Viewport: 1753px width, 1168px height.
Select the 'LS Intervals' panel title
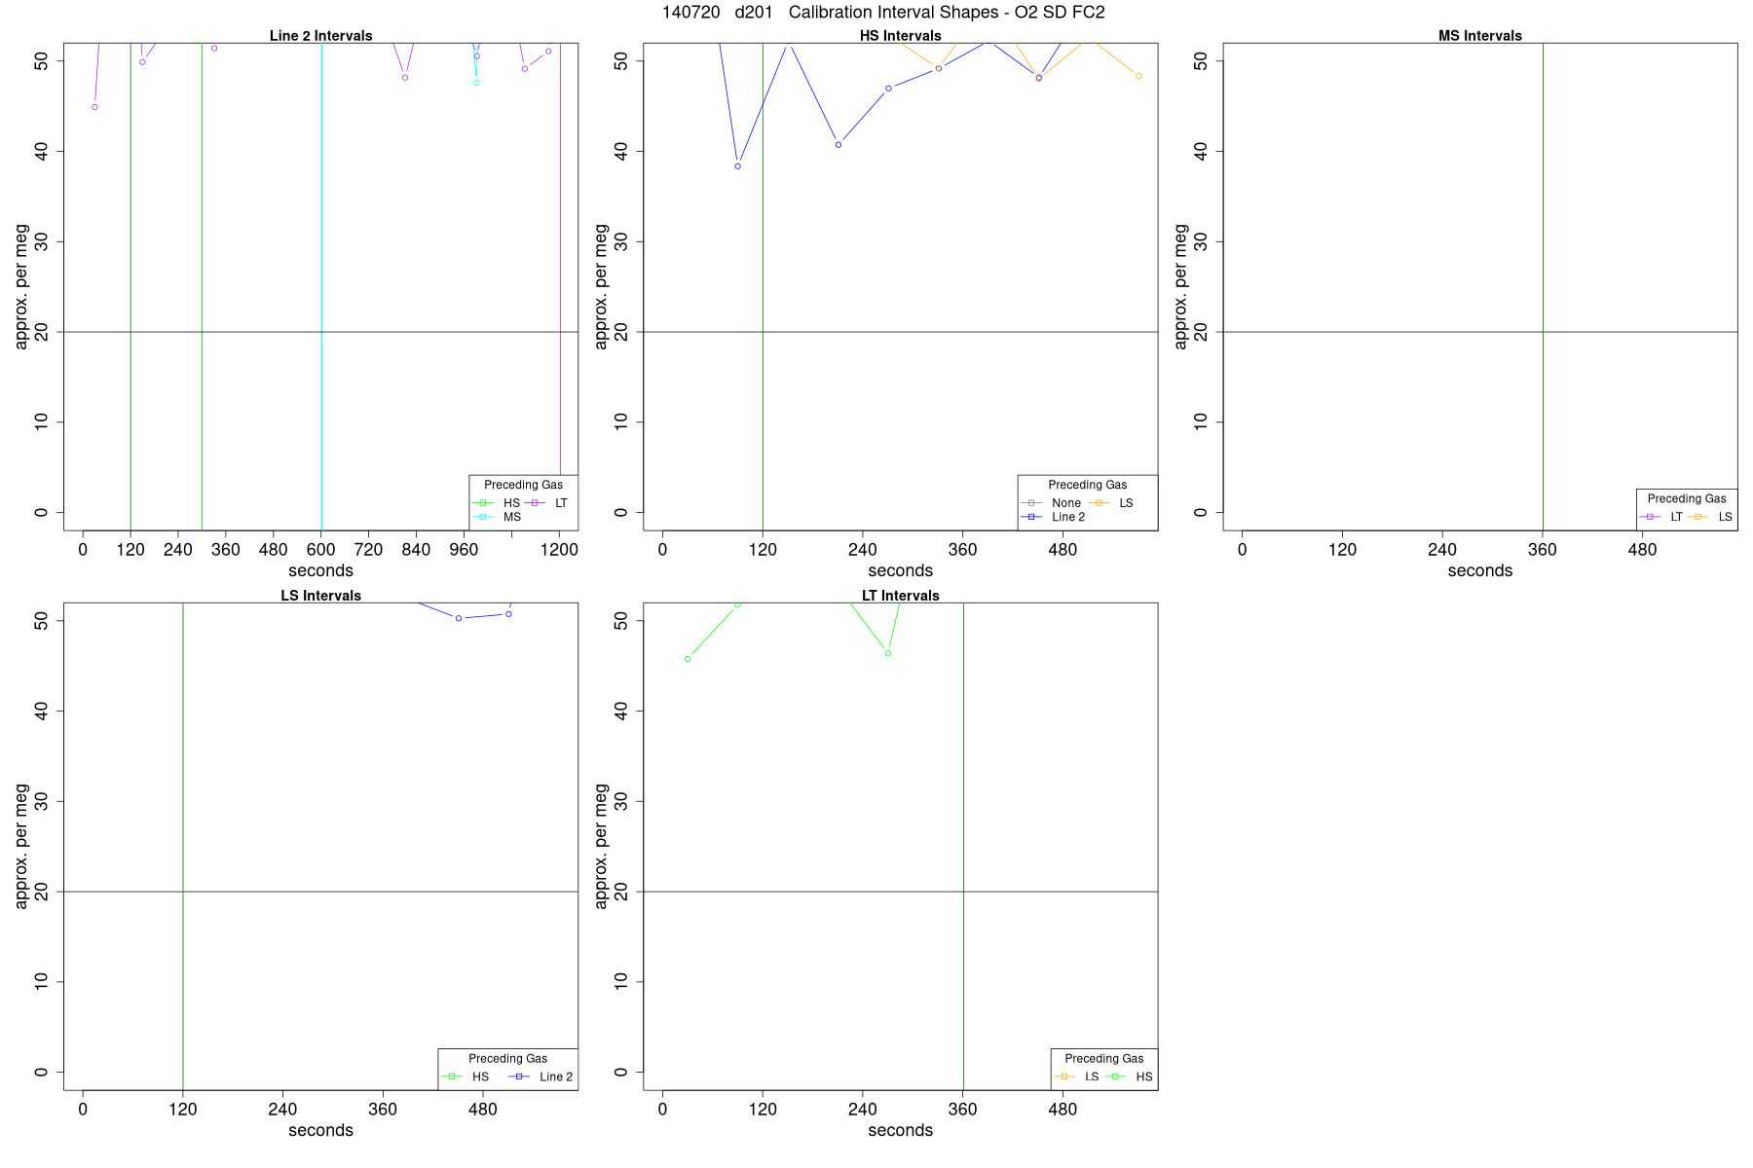[320, 596]
